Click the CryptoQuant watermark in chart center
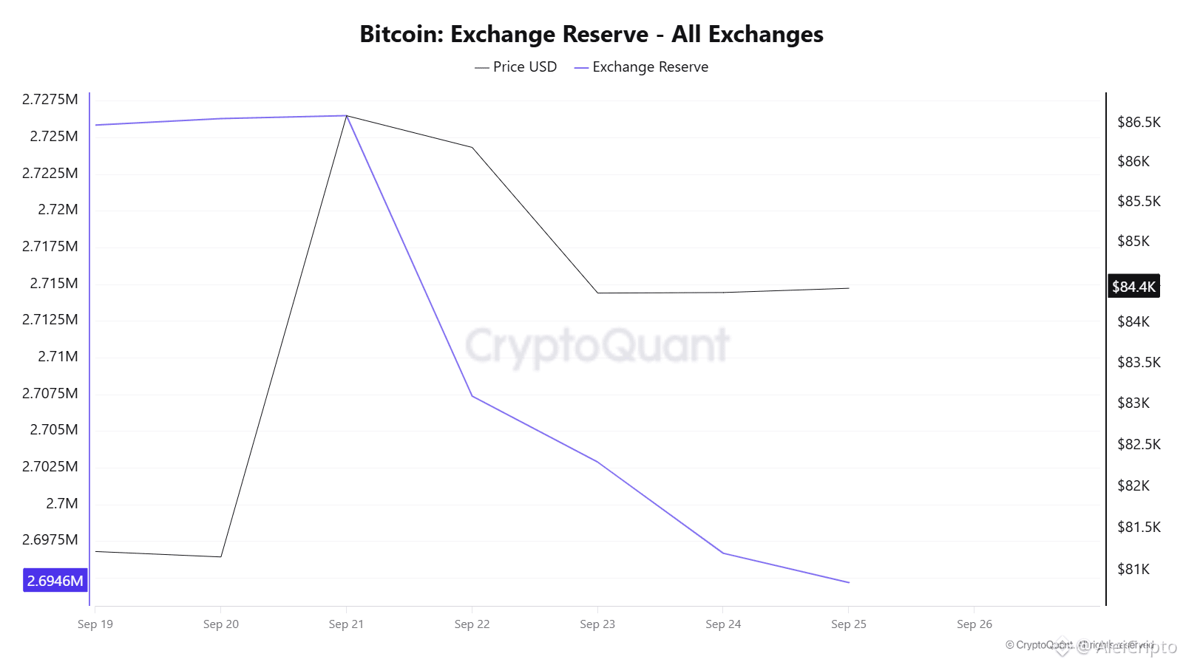1183x665 pixels. 597,345
